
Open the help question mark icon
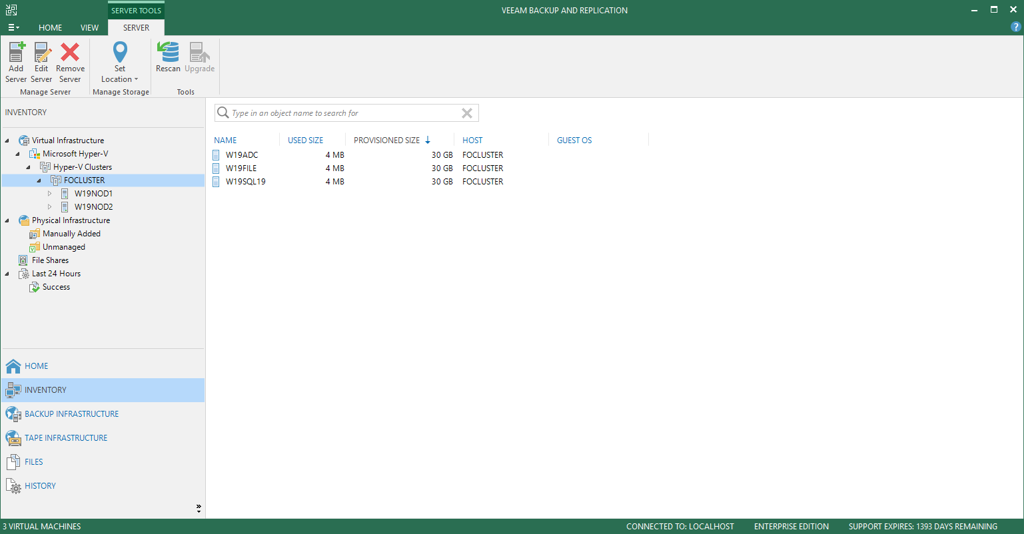[1015, 27]
